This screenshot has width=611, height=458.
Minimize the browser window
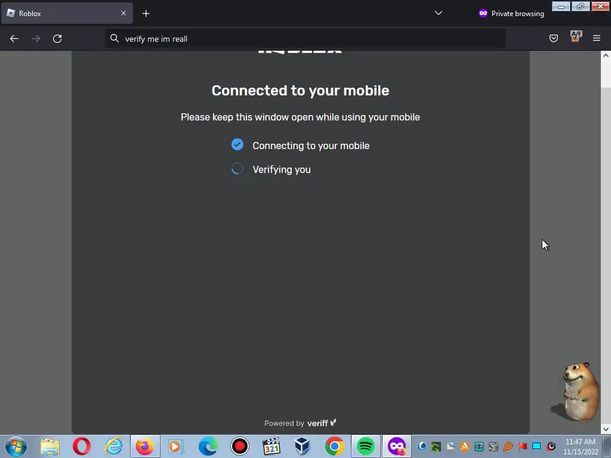point(561,7)
